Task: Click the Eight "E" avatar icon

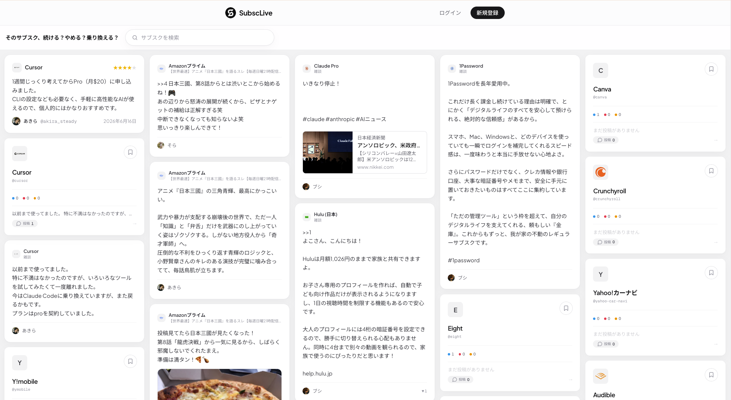Action: tap(455, 310)
